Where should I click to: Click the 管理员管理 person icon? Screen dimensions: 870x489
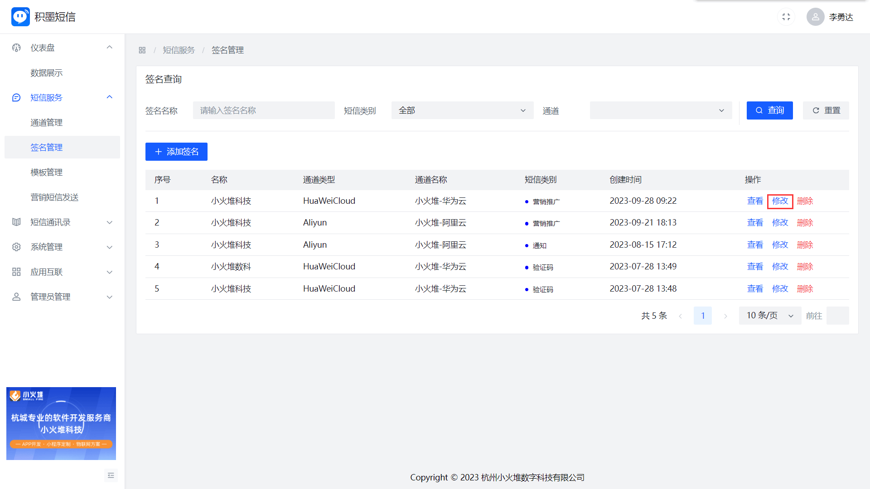point(16,297)
